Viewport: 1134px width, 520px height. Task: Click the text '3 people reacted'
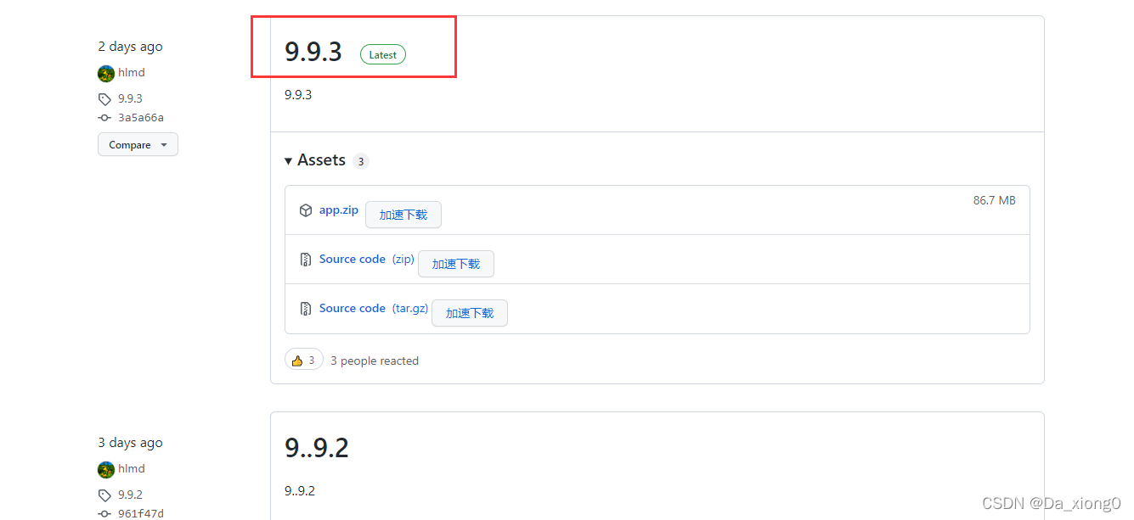[x=375, y=361]
